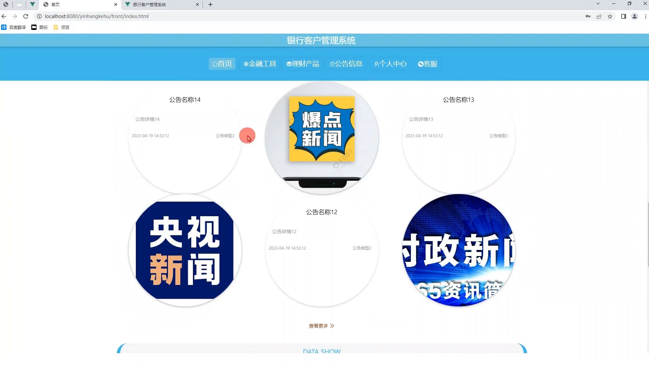Toggle the browser side panel icon

coord(623,16)
